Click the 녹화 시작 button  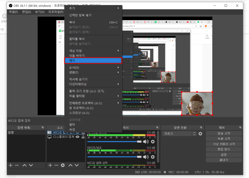pos(224,139)
